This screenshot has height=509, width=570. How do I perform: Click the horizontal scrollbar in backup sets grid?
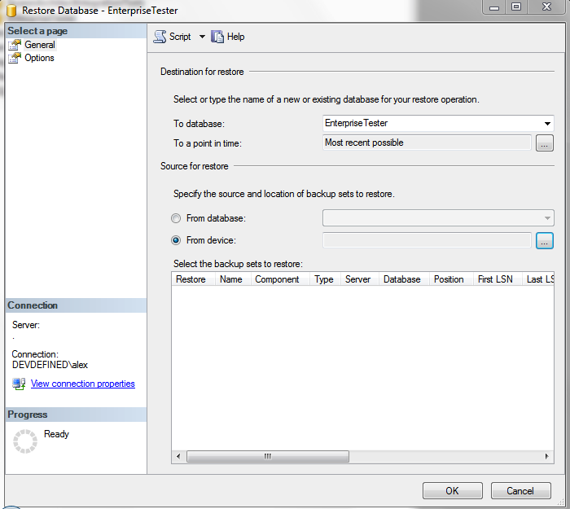(x=267, y=456)
